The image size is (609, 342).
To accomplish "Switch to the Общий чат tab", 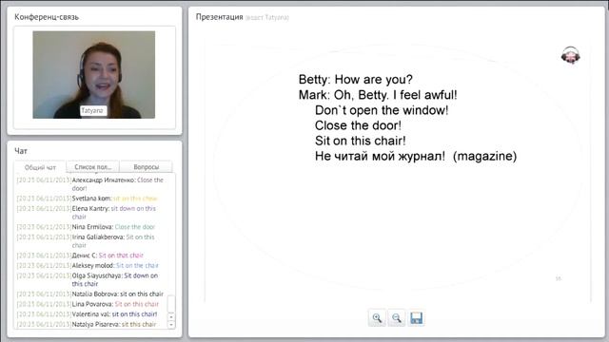I will coord(40,167).
